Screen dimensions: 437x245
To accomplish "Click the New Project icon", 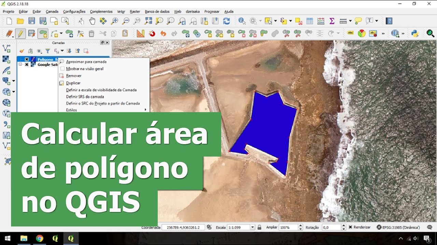I will pos(9,21).
